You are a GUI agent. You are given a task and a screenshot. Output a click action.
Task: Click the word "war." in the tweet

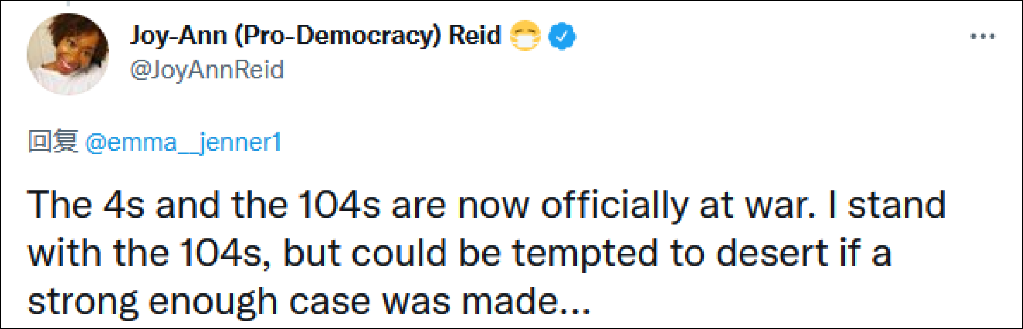(781, 205)
